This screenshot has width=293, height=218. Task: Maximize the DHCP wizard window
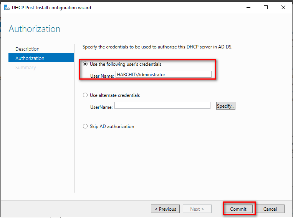click(265, 7)
